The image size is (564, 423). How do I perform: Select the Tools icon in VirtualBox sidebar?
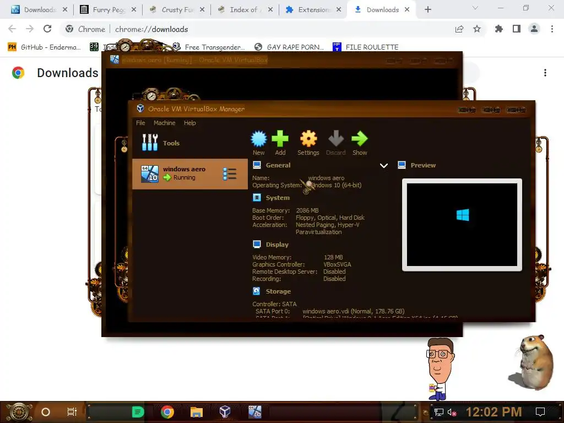150,143
